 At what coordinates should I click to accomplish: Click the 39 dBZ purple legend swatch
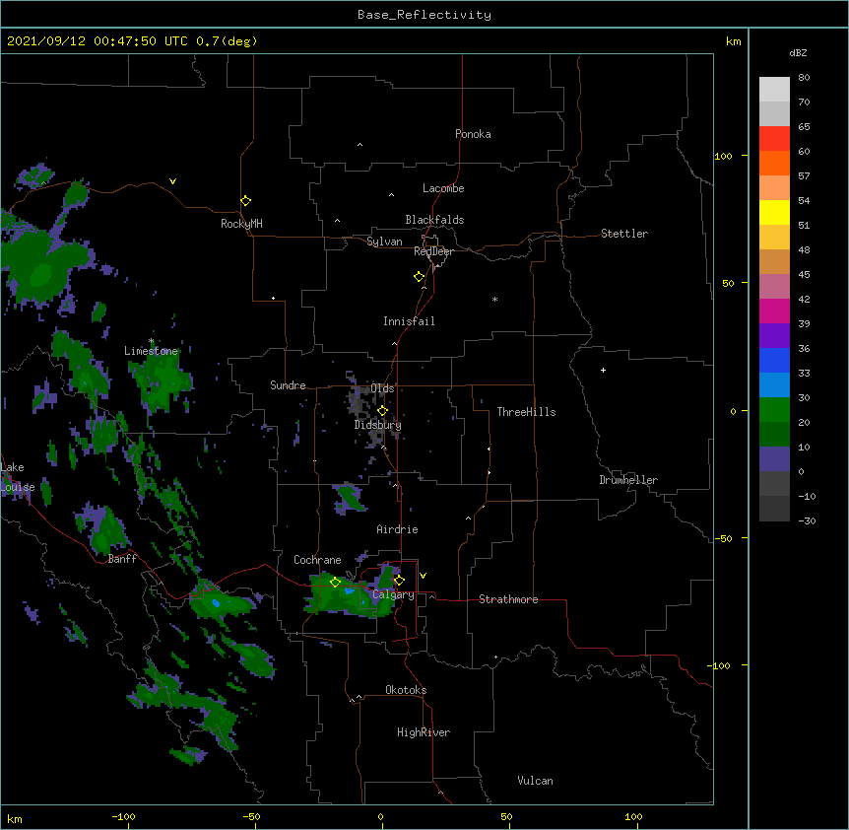tap(774, 335)
